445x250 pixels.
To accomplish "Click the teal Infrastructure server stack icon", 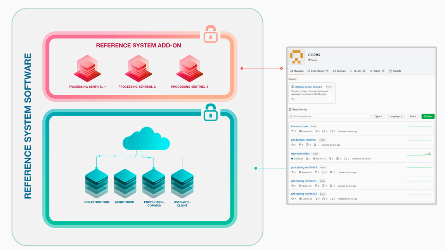I will (x=97, y=183).
